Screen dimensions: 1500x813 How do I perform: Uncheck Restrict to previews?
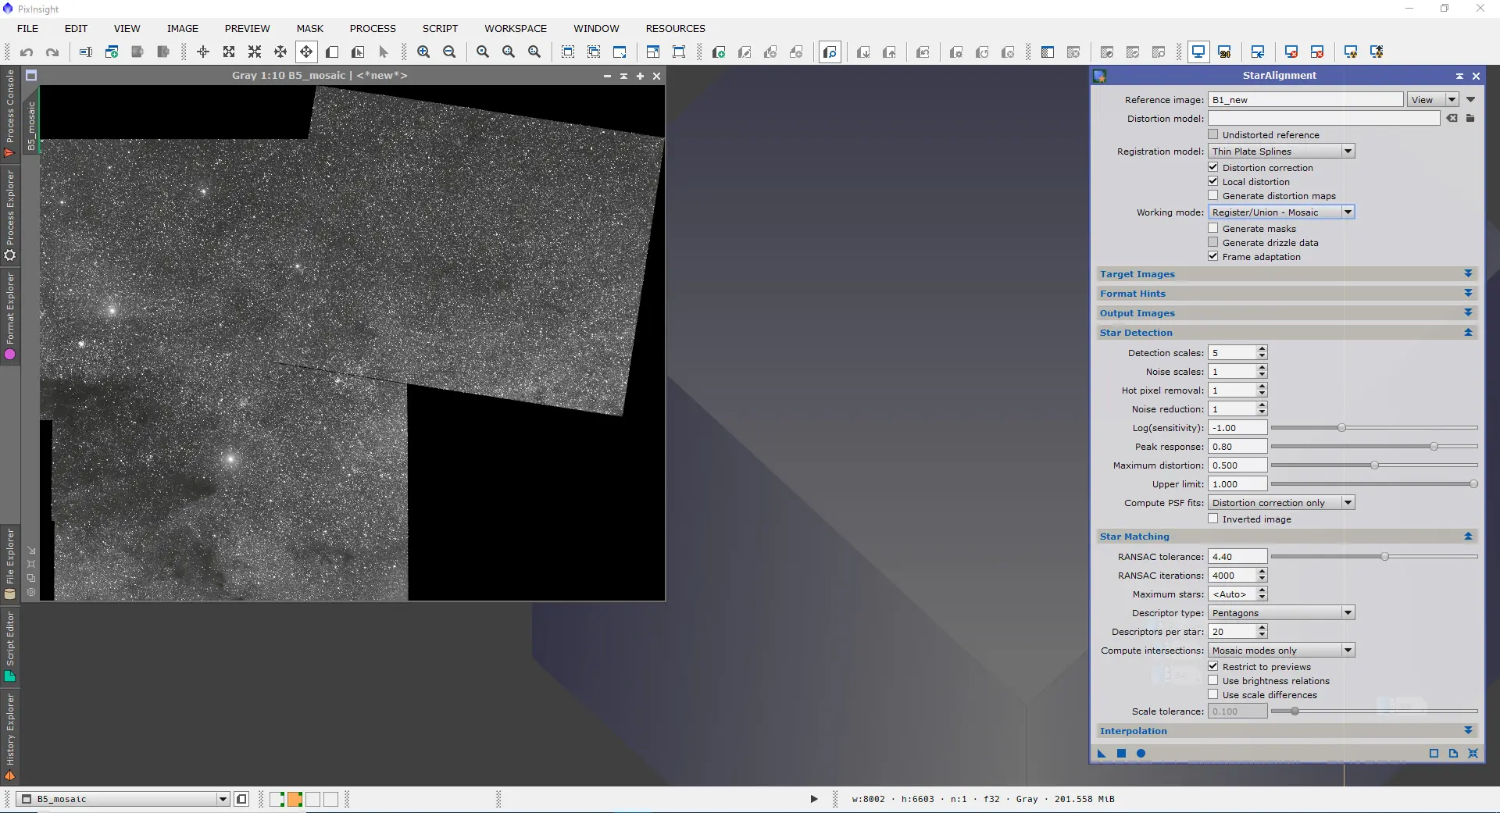[1213, 666]
